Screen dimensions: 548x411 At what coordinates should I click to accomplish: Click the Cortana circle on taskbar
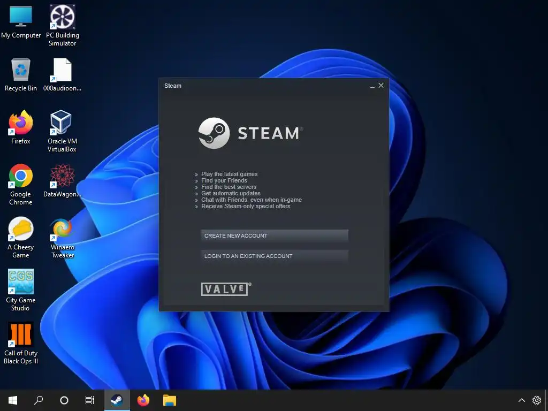[64, 400]
